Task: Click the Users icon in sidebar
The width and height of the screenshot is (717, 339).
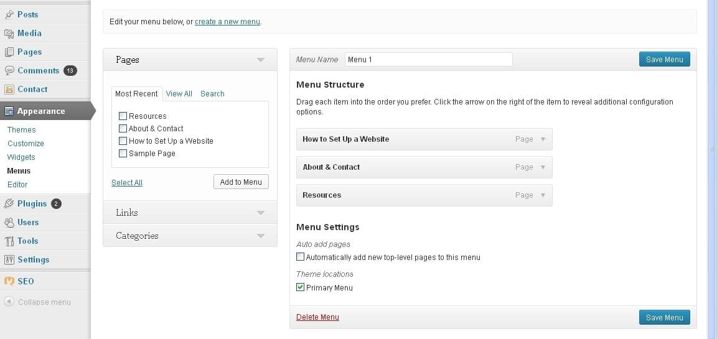Action: [x=9, y=223]
